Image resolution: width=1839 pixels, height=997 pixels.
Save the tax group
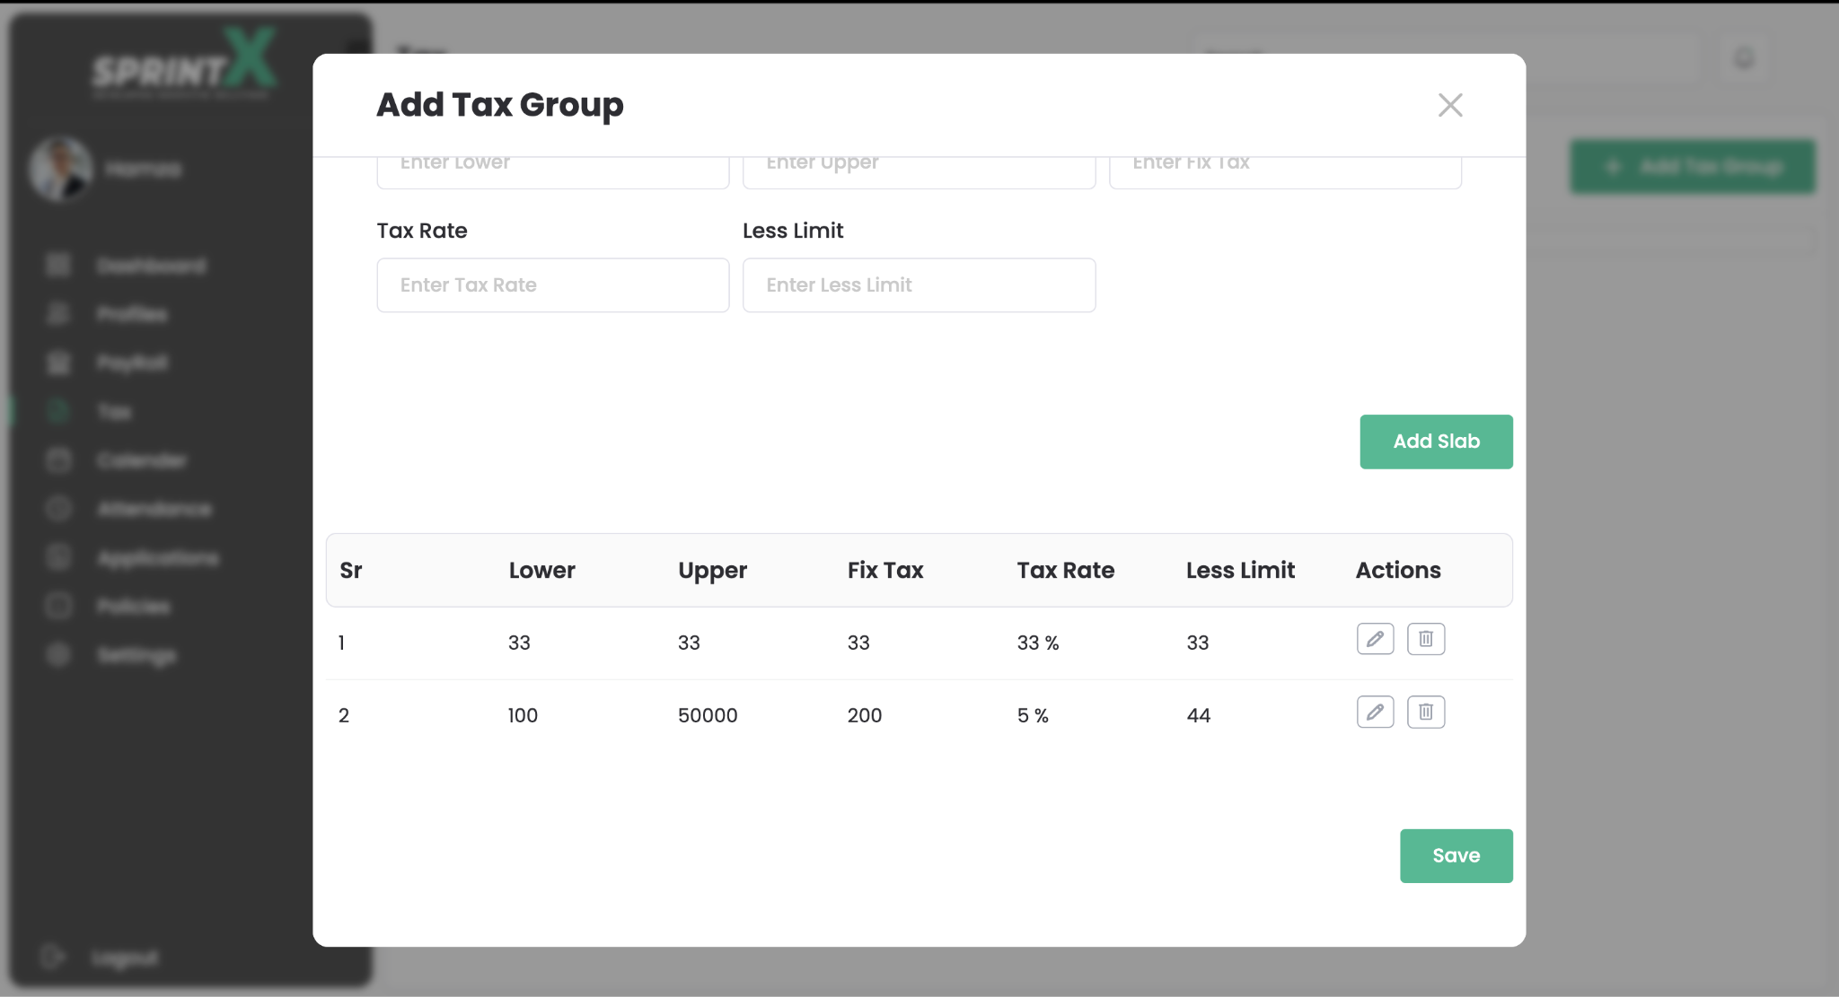(x=1455, y=855)
